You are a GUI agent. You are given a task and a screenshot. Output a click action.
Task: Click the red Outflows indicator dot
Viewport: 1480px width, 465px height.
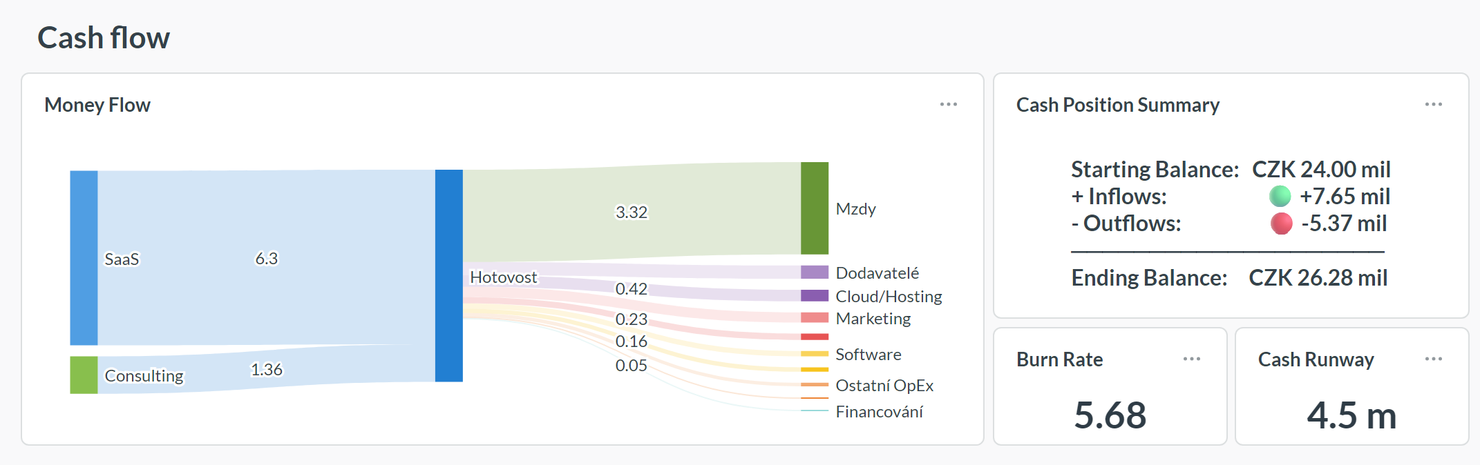(x=1282, y=223)
